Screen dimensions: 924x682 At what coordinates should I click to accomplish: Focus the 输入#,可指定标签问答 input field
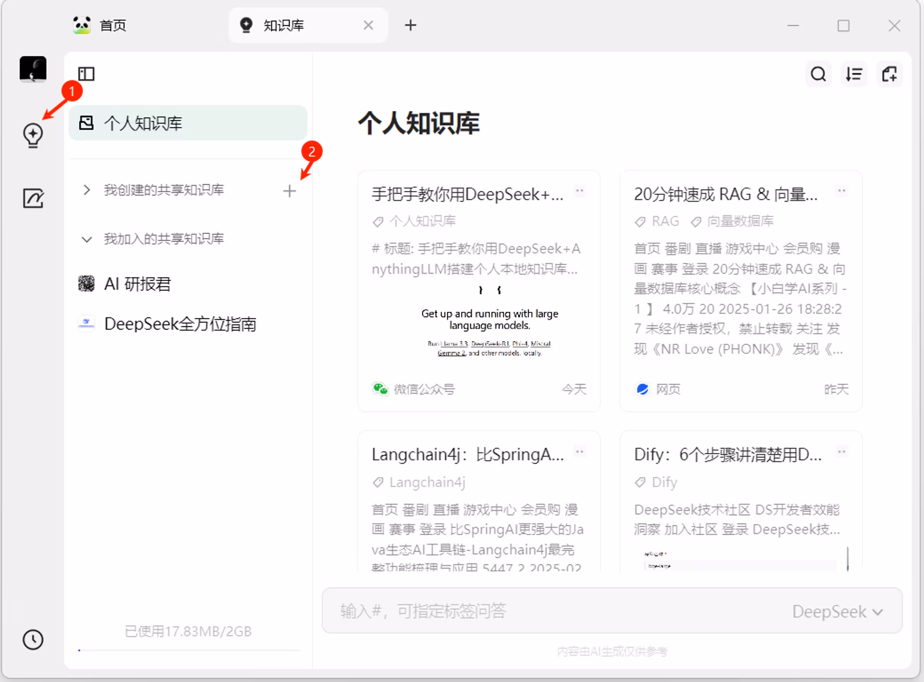coord(612,611)
